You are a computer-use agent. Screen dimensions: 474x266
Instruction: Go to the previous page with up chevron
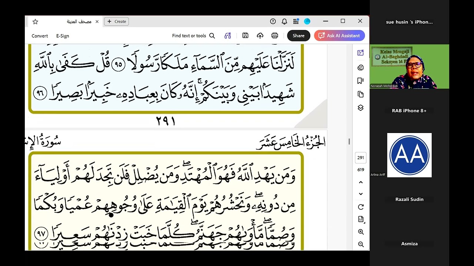(361, 182)
